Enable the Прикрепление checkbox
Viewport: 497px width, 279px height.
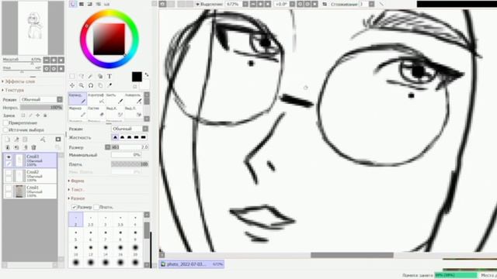[x=5, y=122]
